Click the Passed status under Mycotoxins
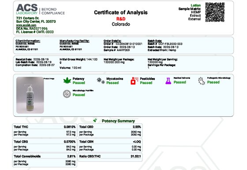 pyautogui.click(x=112, y=83)
